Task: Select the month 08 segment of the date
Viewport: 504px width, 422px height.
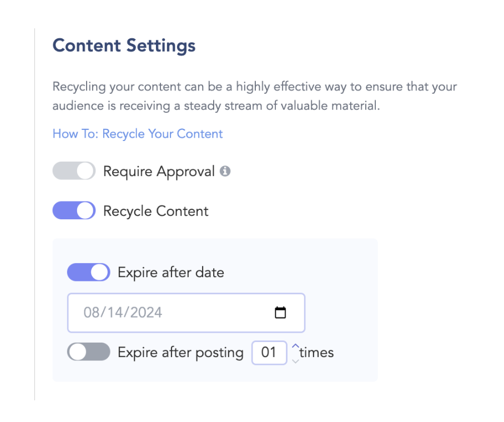Action: (91, 313)
